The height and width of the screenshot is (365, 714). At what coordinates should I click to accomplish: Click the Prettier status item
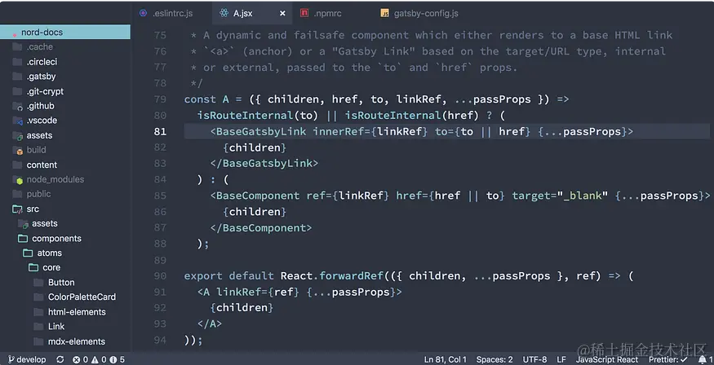coord(668,359)
